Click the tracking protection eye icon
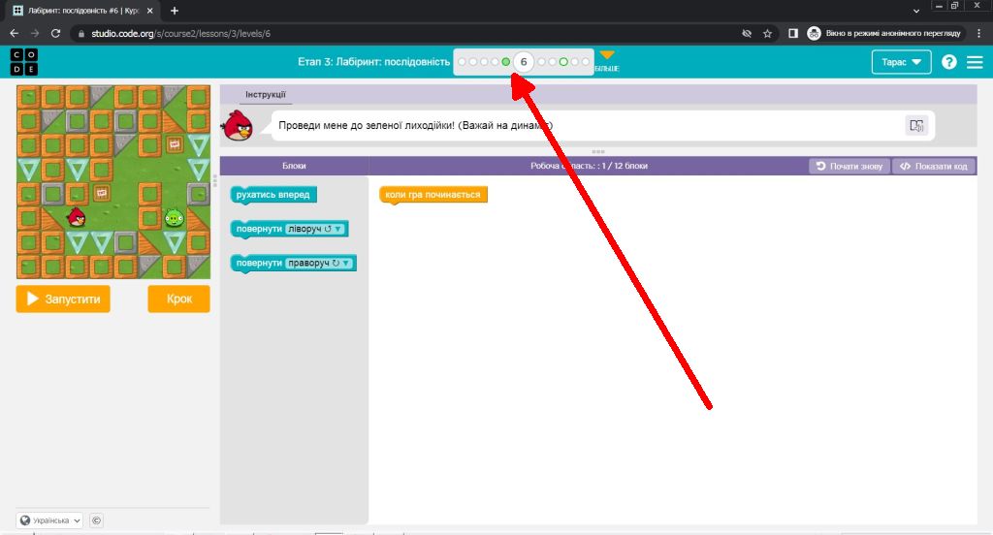The width and height of the screenshot is (993, 535). pyautogui.click(x=747, y=34)
